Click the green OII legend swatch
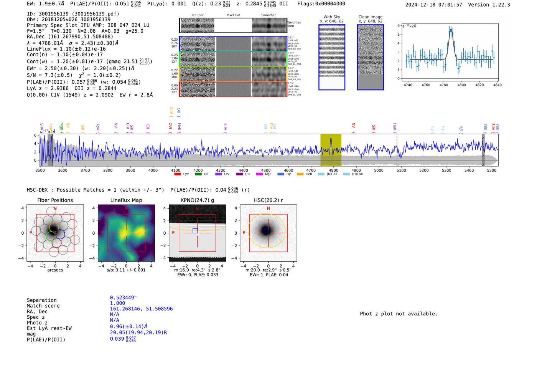This screenshot has height=366, width=537. coord(198,174)
